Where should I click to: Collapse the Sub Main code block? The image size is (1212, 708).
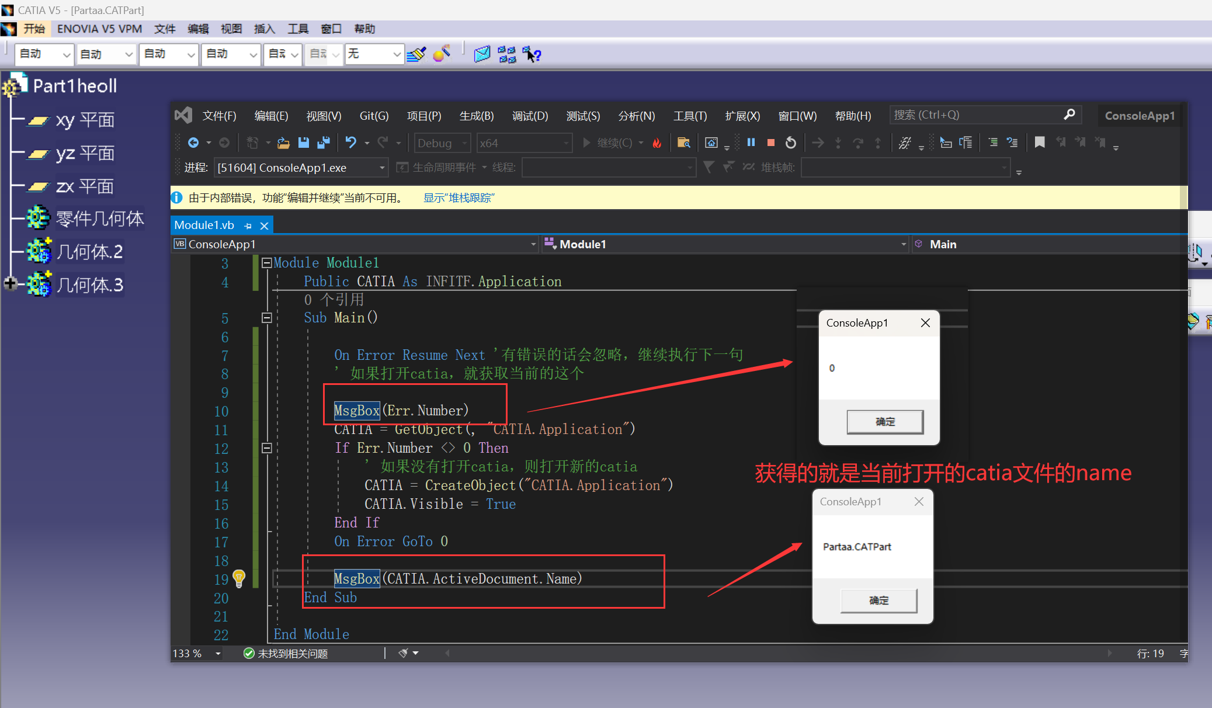click(x=267, y=318)
